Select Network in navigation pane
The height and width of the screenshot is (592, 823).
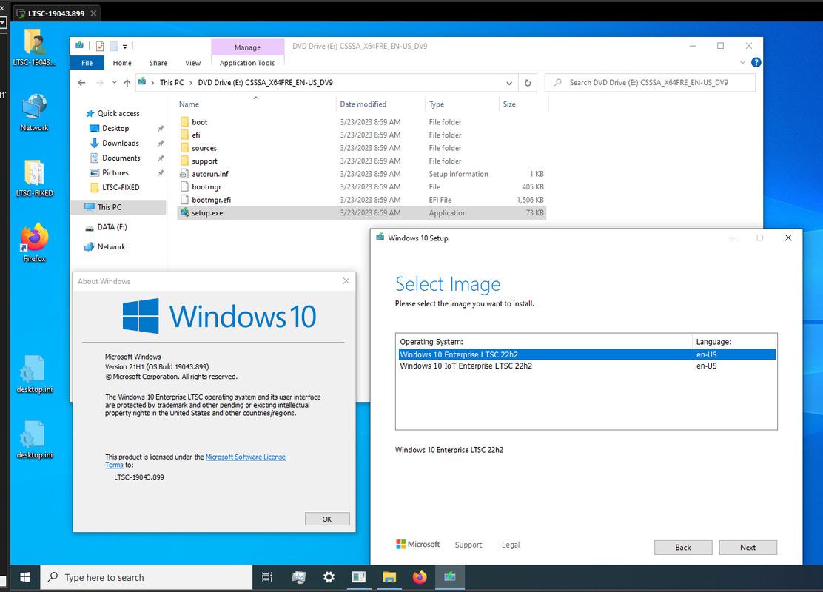[111, 246]
